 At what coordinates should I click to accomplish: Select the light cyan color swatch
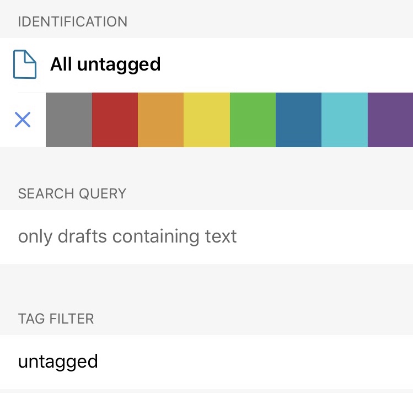344,120
